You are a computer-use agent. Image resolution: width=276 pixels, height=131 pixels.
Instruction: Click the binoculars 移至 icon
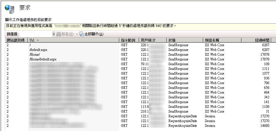[59, 34]
